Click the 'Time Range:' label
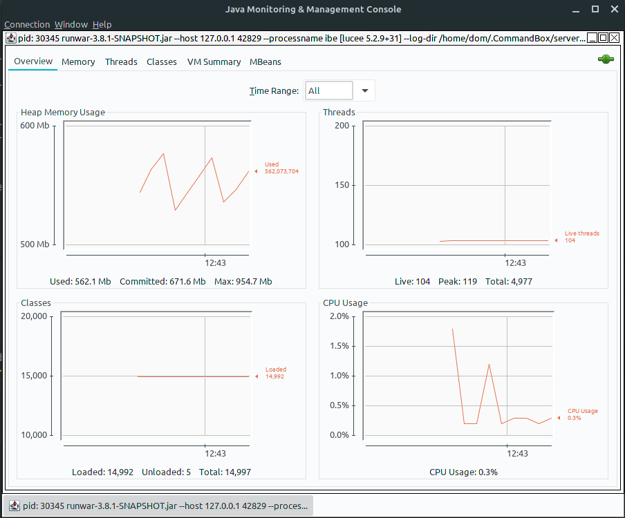Image resolution: width=625 pixels, height=518 pixels. coord(274,90)
